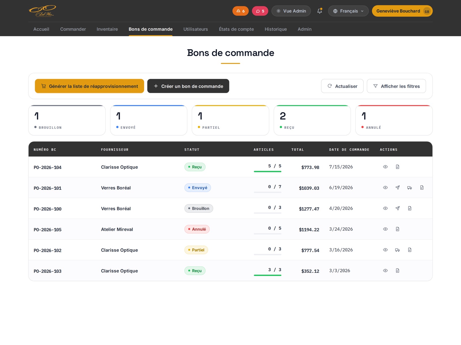
Task: Open document icon for PO-2026-102
Action: [x=410, y=250]
